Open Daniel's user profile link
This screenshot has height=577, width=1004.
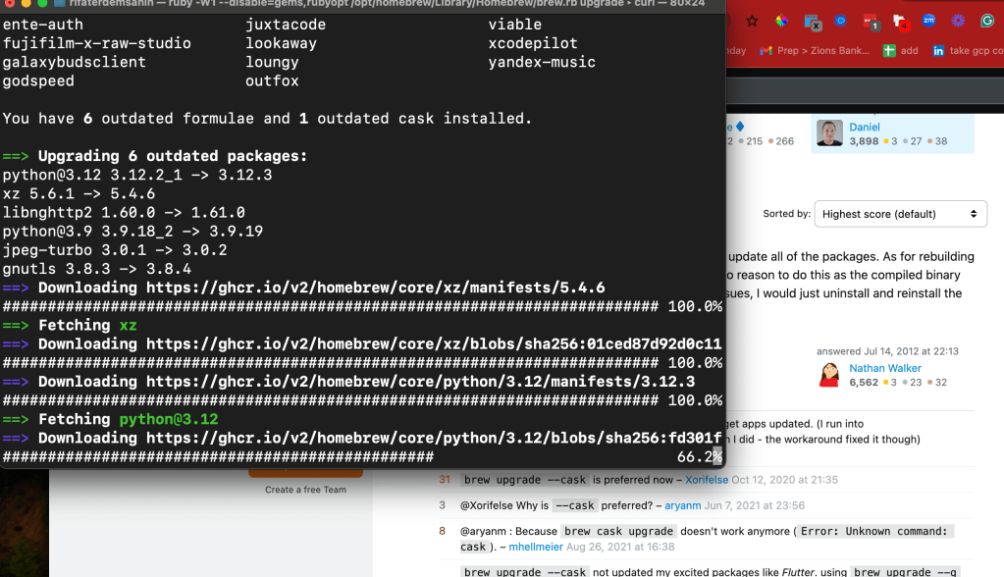865,127
